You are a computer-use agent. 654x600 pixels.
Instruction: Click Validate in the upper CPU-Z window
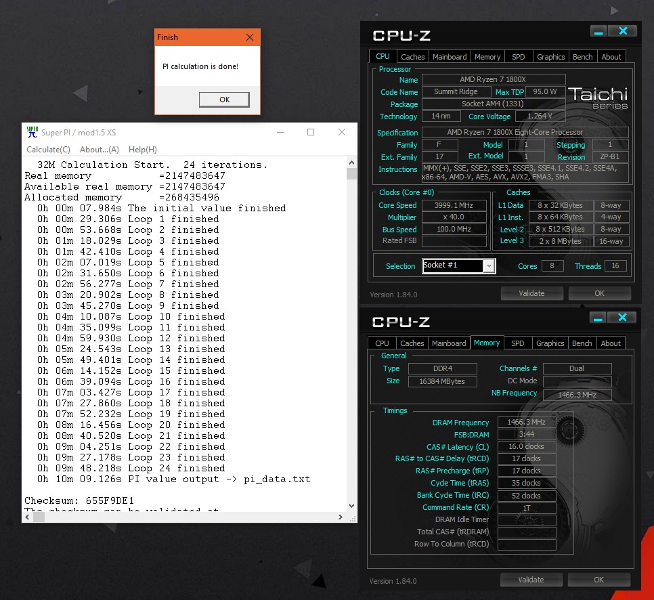pyautogui.click(x=531, y=293)
